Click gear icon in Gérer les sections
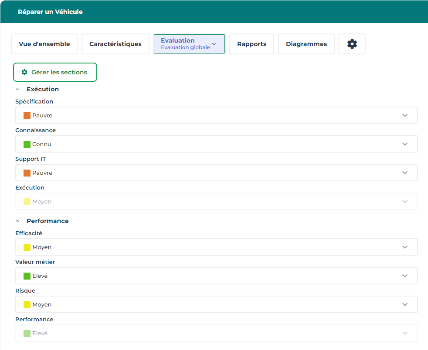Viewport: 428px width, 350px height. 24,72
